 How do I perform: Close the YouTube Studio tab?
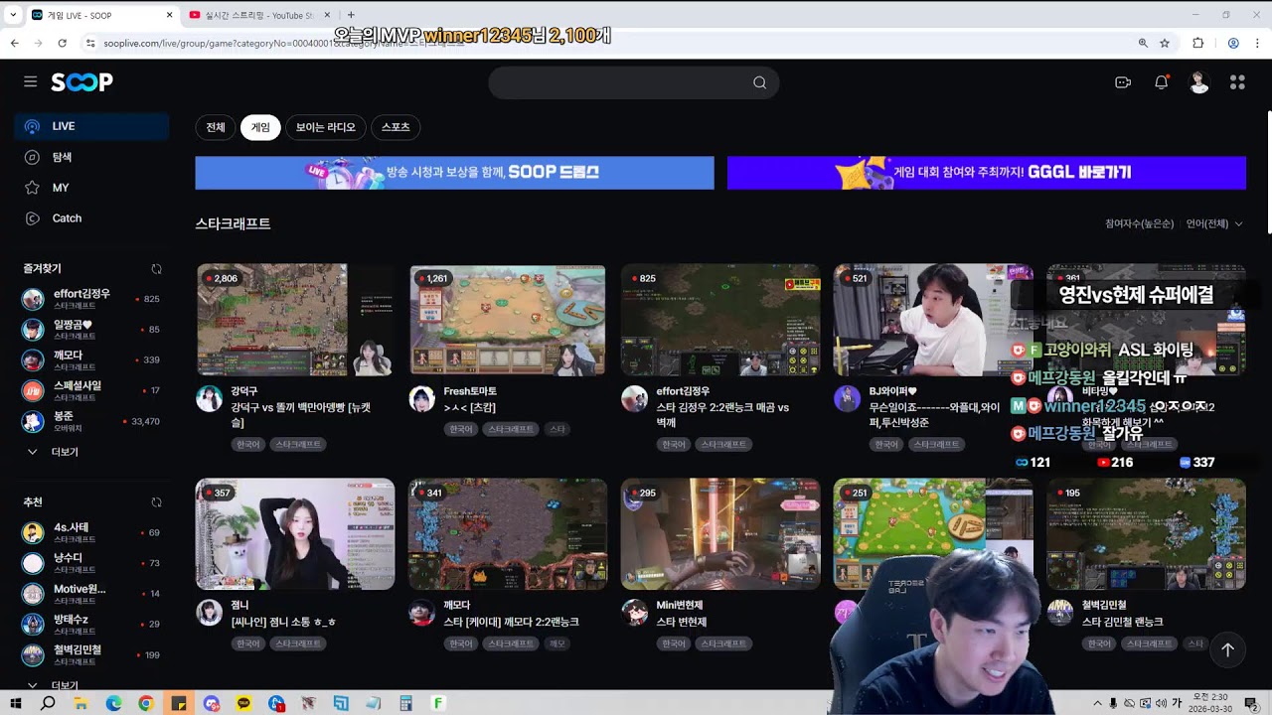(x=328, y=15)
